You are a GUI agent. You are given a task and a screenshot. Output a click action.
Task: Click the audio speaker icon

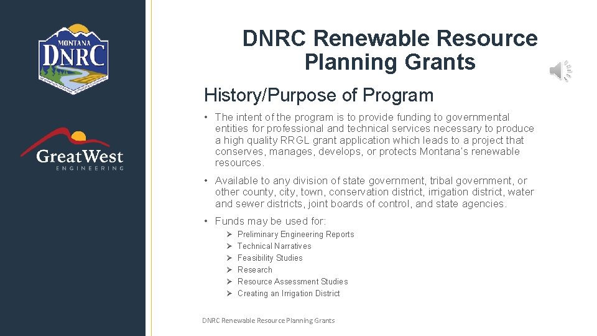click(x=560, y=71)
